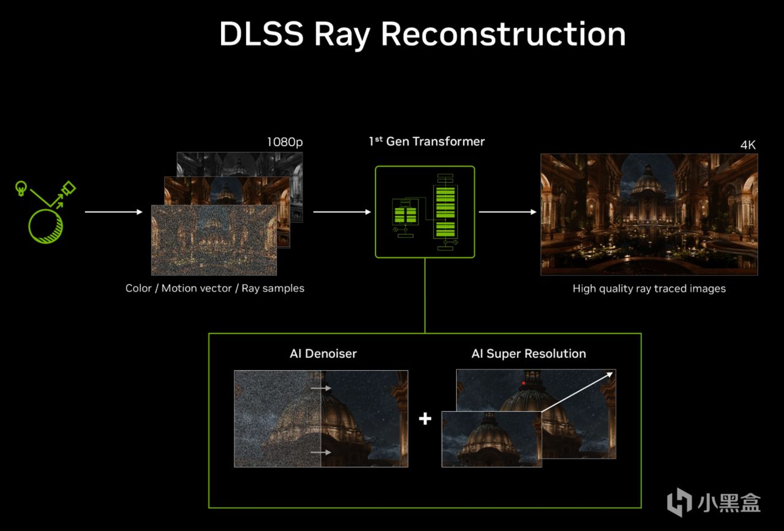
Task: Click the "DLSS Ray Reconstruction" title
Action: (423, 34)
